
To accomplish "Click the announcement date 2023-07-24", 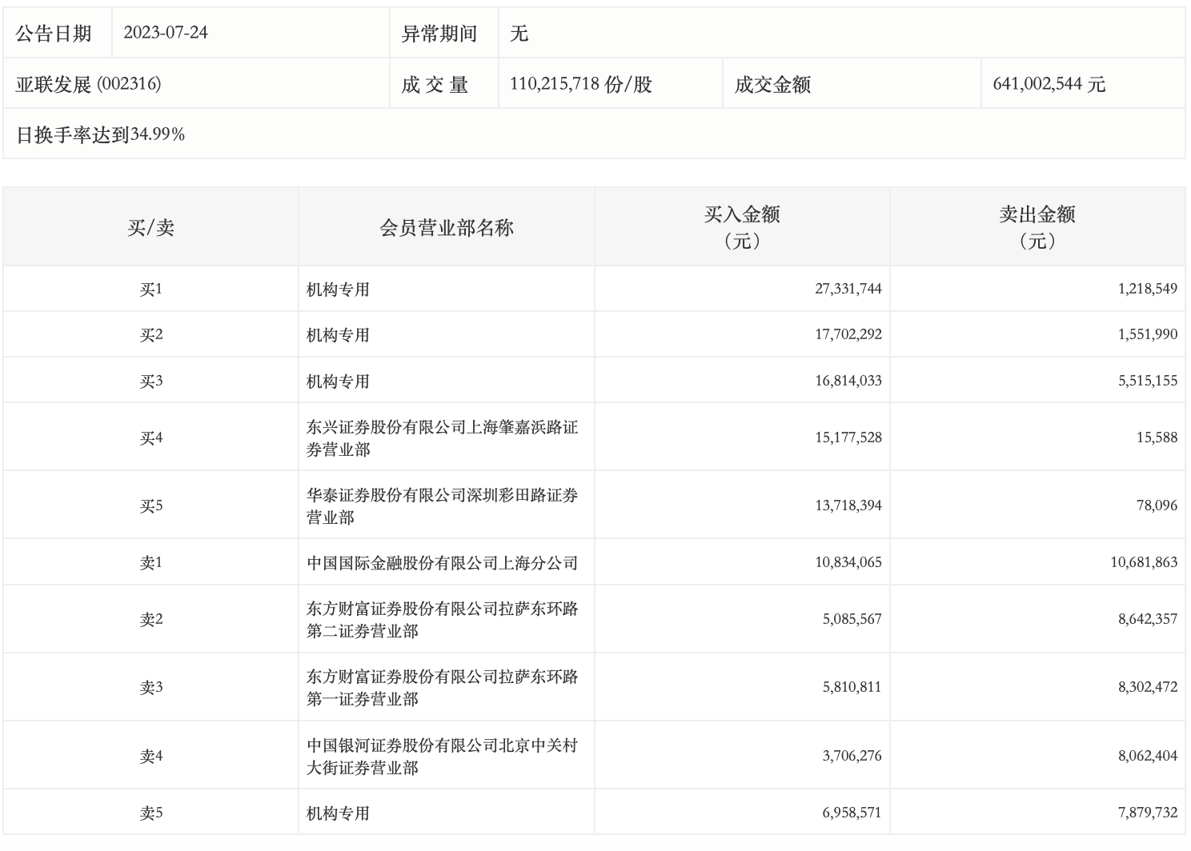I will click(166, 33).
